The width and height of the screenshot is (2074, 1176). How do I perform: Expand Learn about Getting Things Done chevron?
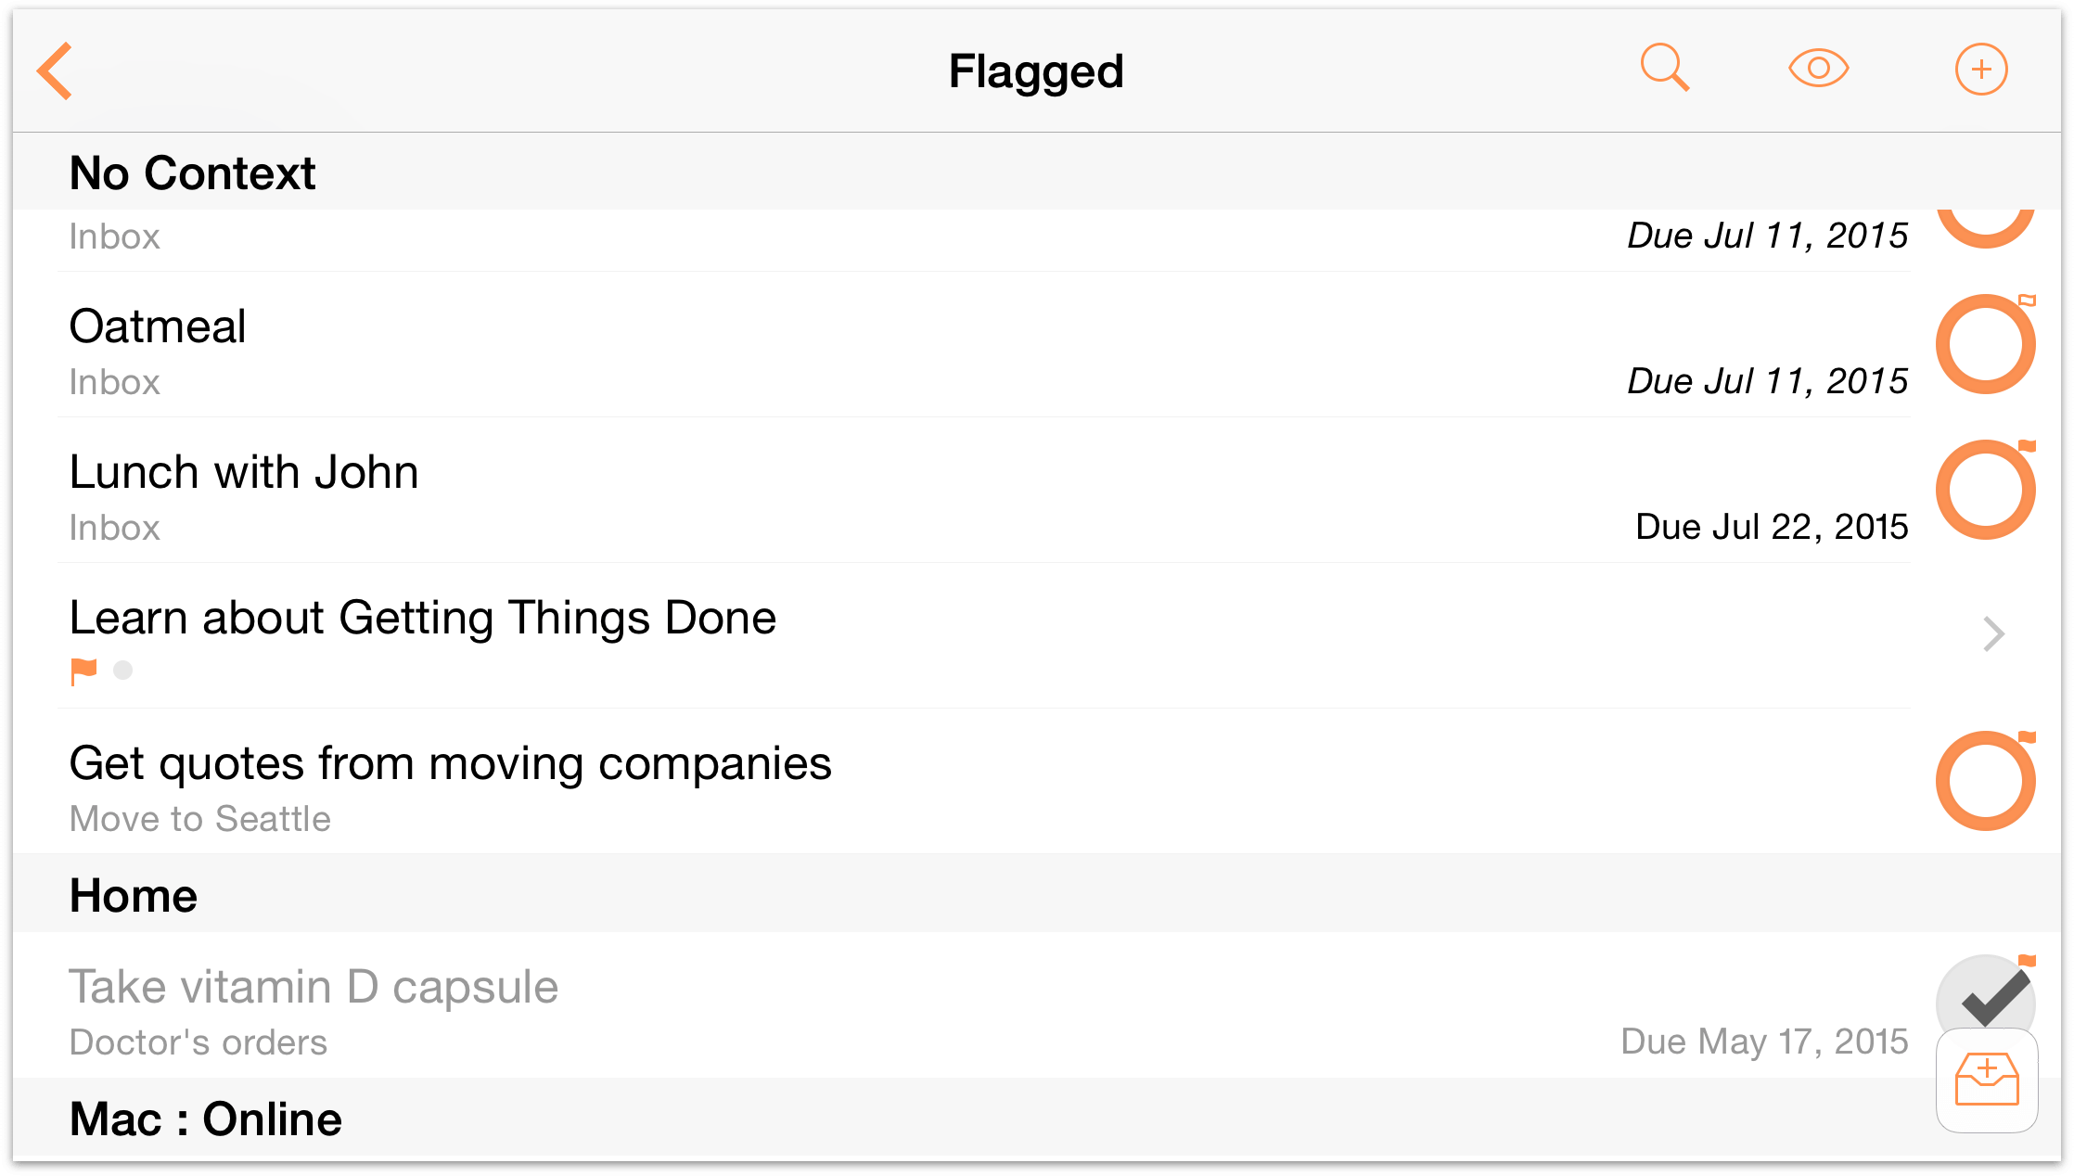coord(1993,634)
